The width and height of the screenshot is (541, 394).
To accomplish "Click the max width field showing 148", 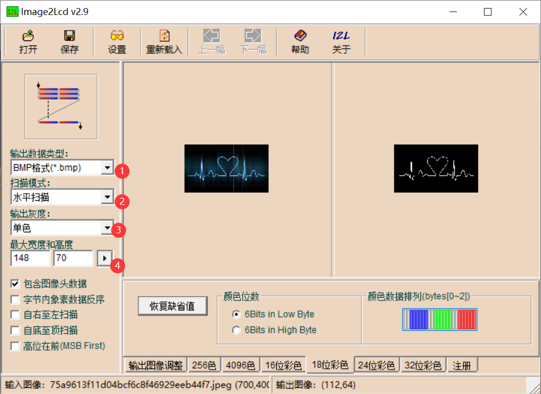I will pos(31,258).
